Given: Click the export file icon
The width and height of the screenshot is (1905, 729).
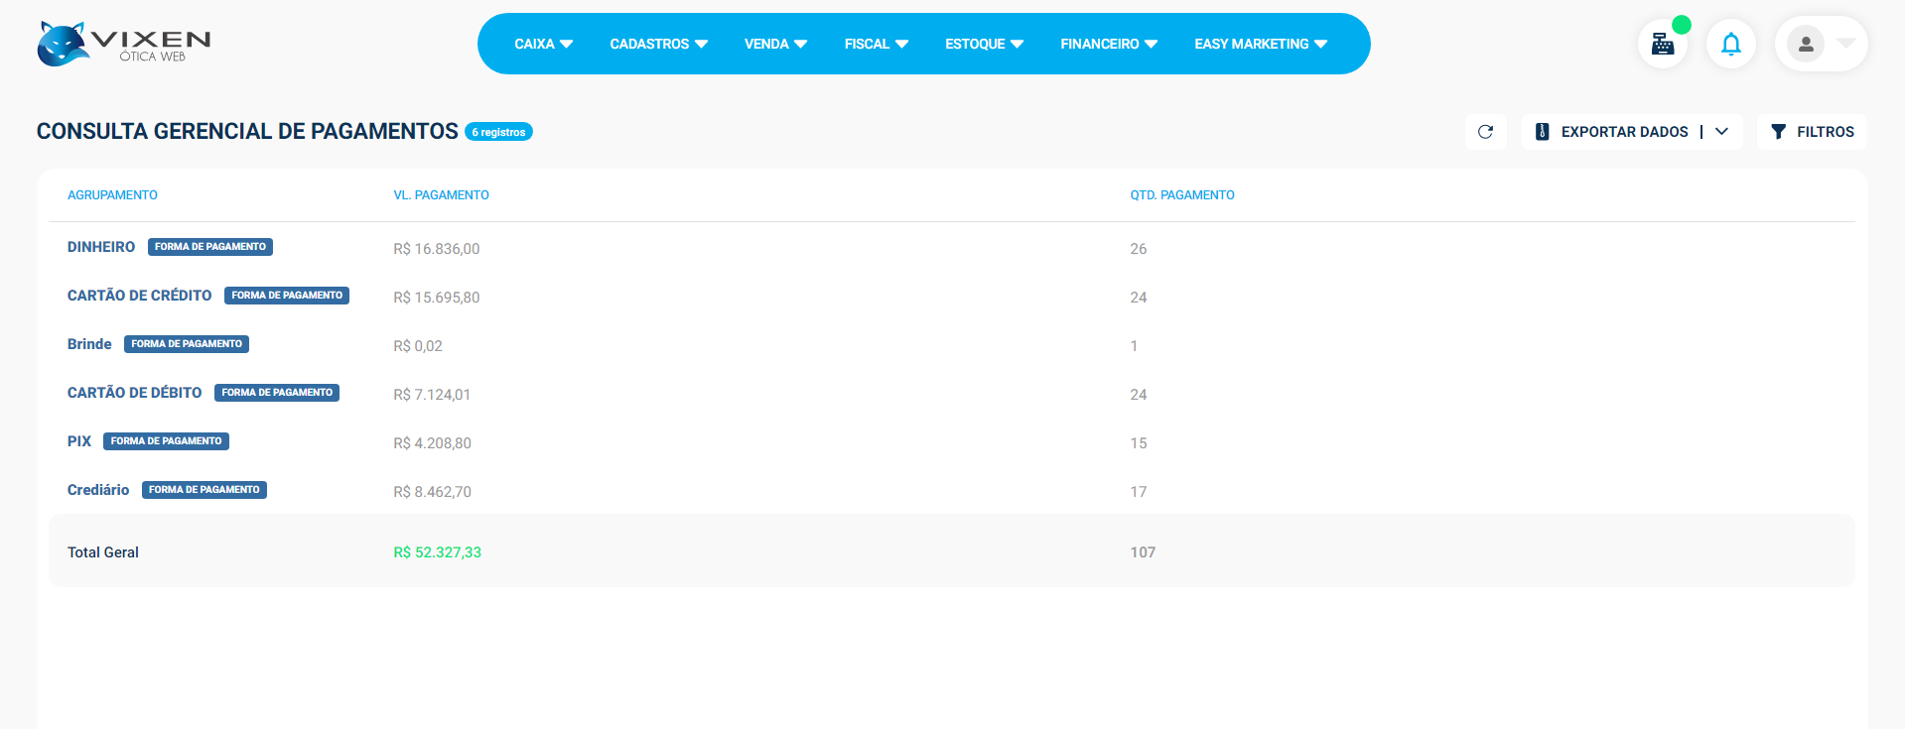Looking at the screenshot, I should (1542, 132).
